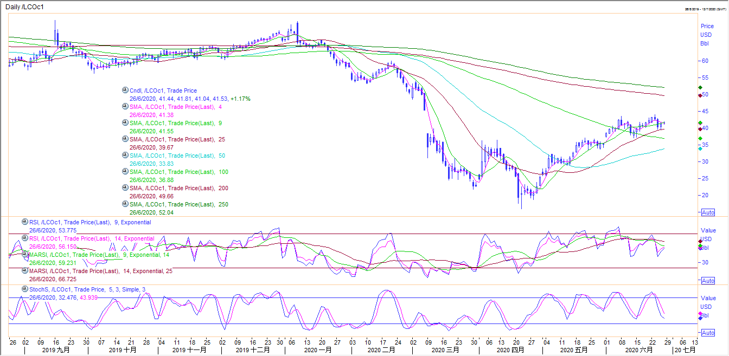Click the Auto scale button on the RSI panel
Viewport: 729px width, 356px height.
click(708, 281)
